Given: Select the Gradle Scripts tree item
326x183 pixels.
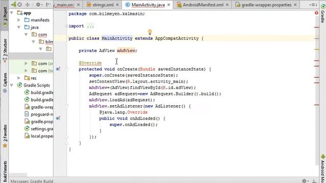Looking at the screenshot, I should [x=34, y=85].
